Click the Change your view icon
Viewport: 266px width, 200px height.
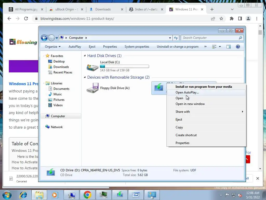(x=214, y=47)
